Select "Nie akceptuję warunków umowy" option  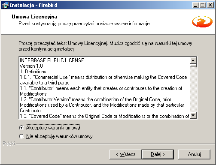21,136
